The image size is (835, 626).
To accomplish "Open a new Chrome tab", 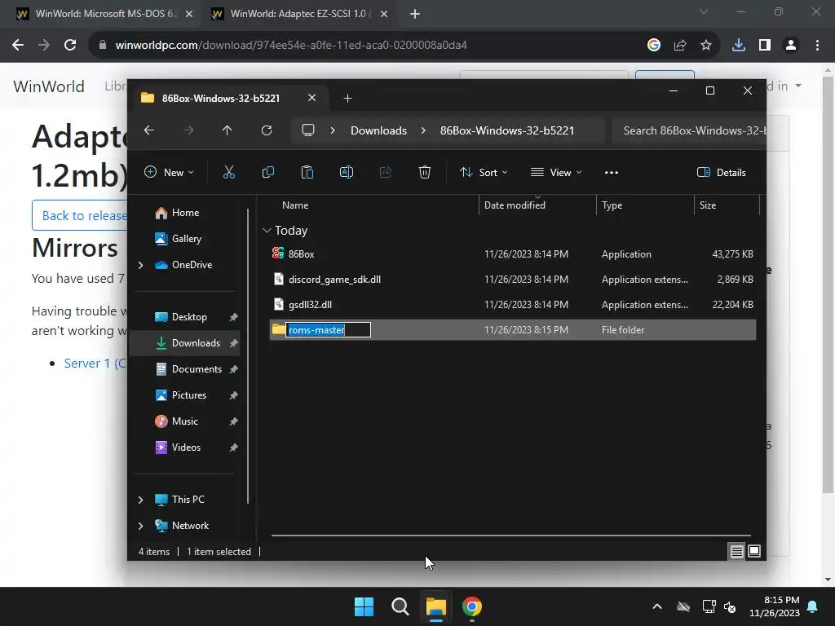I will click(415, 14).
